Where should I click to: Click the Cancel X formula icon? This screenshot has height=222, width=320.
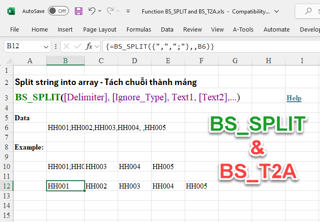67,46
